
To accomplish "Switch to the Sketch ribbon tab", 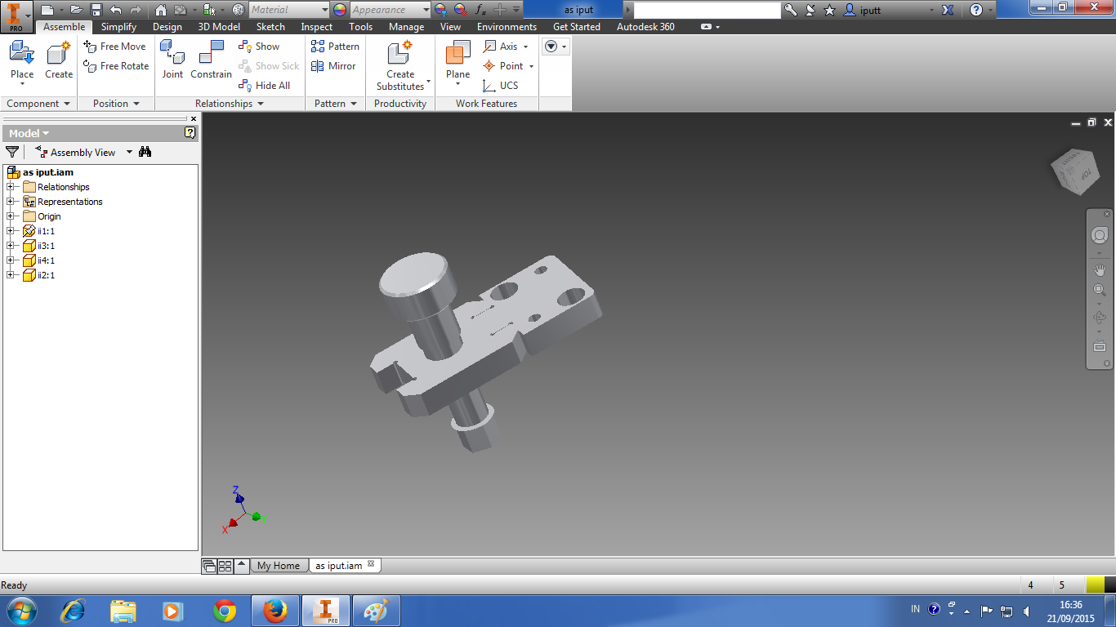I will (270, 26).
